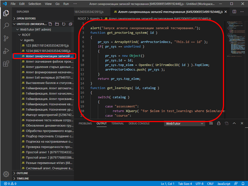The height and width of the screenshot is (186, 248).
Task: Open the Run menu
Action: 66,4
